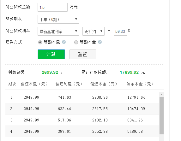Click period 2 principal 2317.55
181x141 pixels.
tap(100, 109)
